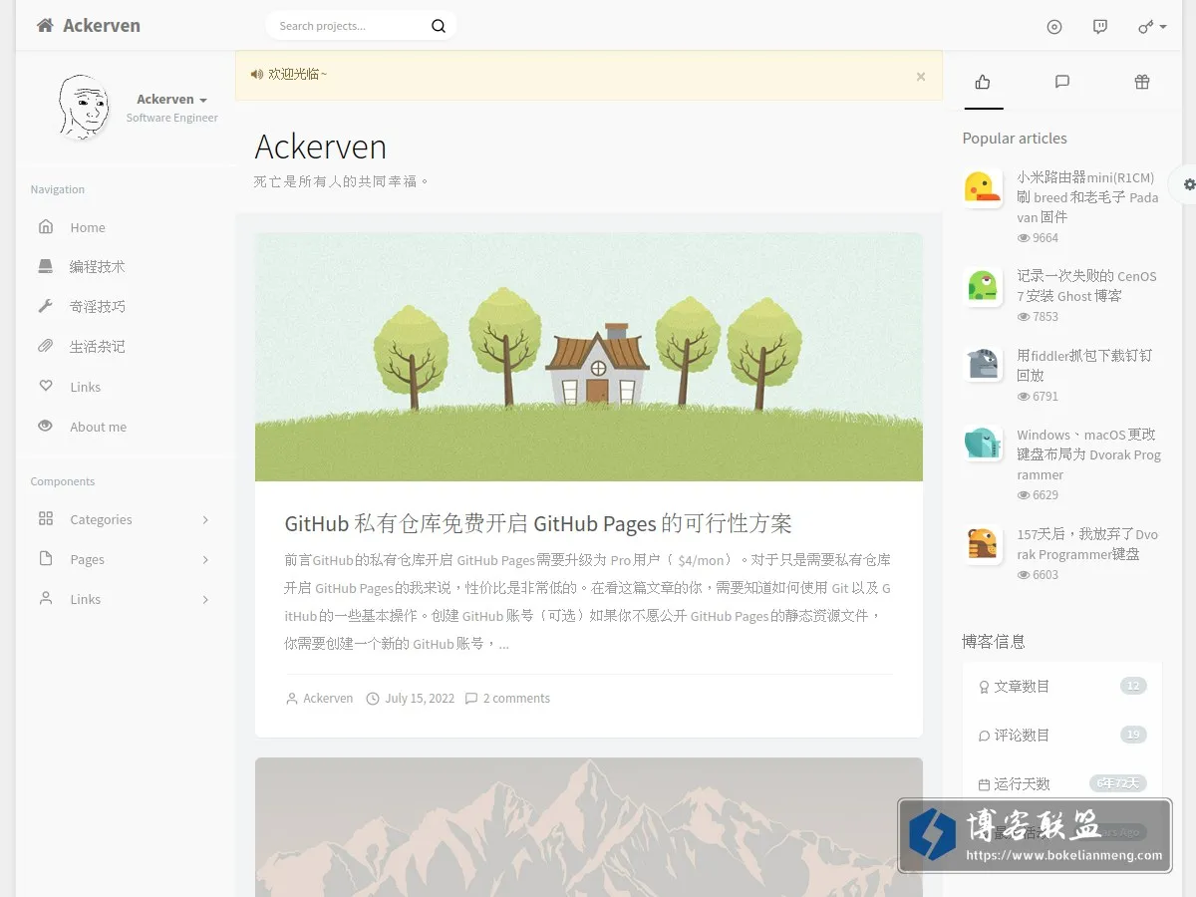
Task: Click the eye icon for About me
Action: pyautogui.click(x=45, y=426)
